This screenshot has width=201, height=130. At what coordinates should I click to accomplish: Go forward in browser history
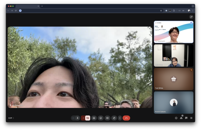point(12,11)
